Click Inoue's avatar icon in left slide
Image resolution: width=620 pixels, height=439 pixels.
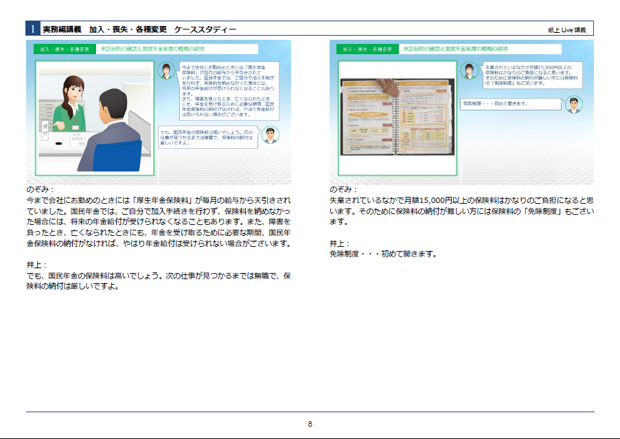(x=270, y=135)
